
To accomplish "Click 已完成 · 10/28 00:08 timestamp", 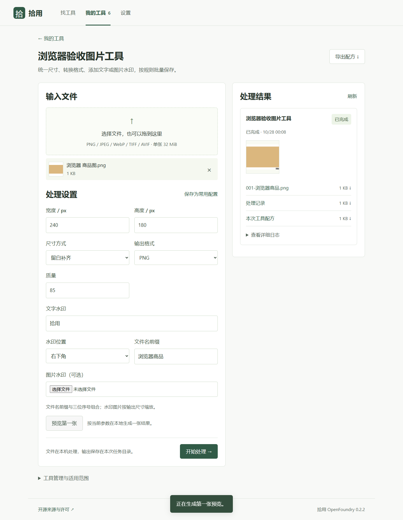I will [x=266, y=132].
